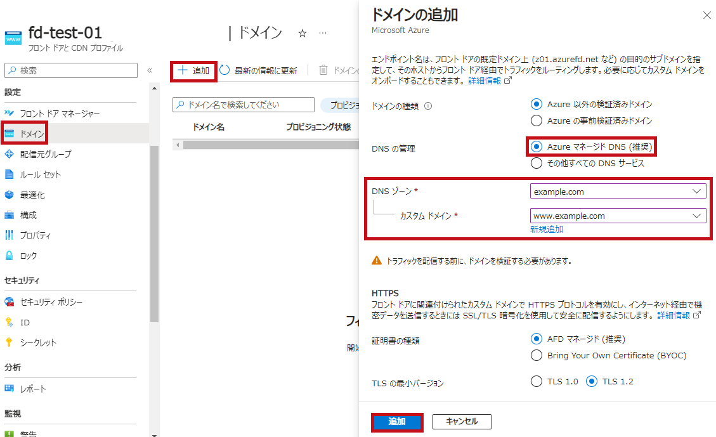
Task: Click the 検索 sidebar search field
Action: (x=71, y=70)
